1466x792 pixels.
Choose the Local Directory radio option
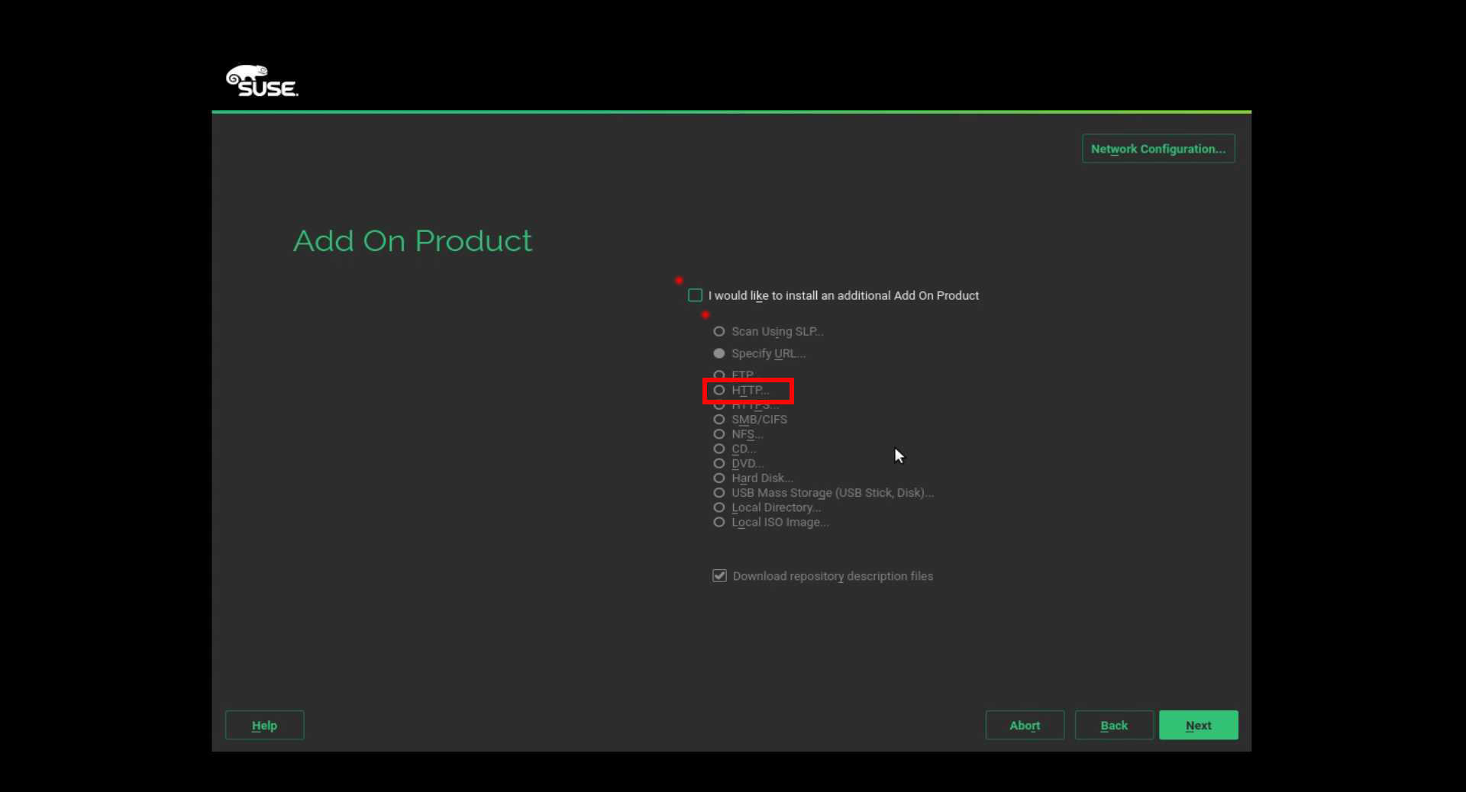point(718,507)
